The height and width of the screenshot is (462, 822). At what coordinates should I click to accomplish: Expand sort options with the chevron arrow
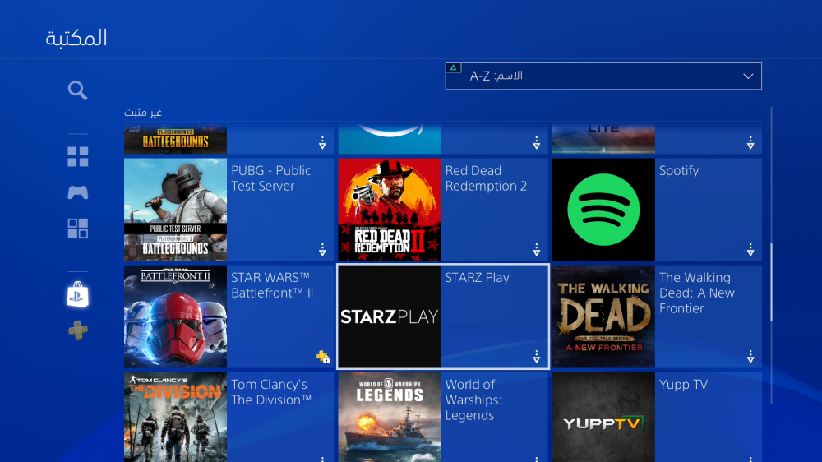click(748, 76)
